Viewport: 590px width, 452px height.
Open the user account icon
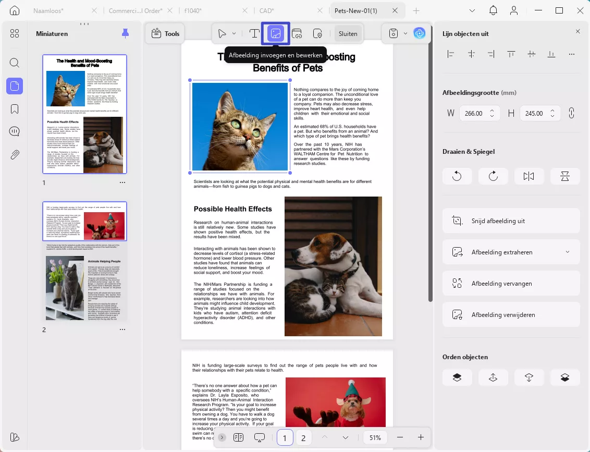click(x=514, y=10)
